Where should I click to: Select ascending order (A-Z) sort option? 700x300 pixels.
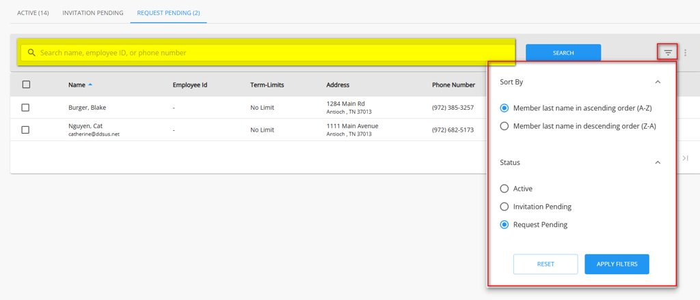pyautogui.click(x=504, y=108)
